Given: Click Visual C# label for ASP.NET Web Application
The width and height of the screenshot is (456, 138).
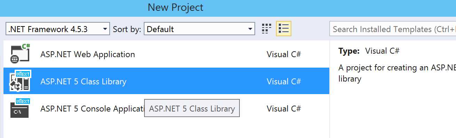Looking at the screenshot, I should pos(284,54).
